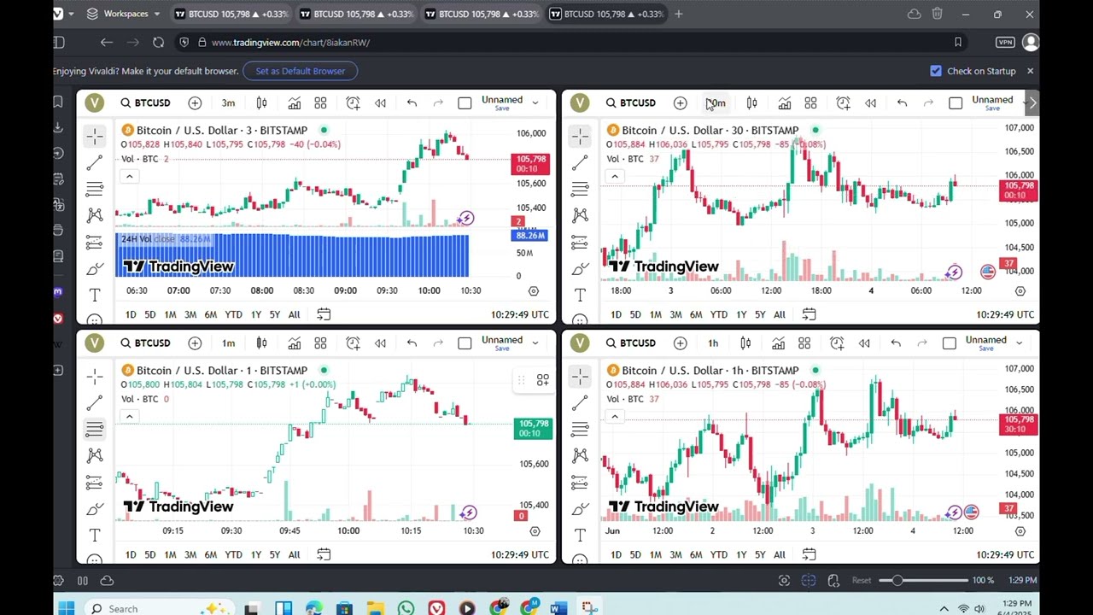The height and width of the screenshot is (615, 1093).
Task: Switch to the first BTCUSD browser tab
Action: [x=229, y=14]
